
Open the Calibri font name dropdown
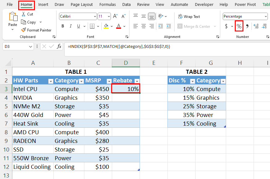(95, 16)
